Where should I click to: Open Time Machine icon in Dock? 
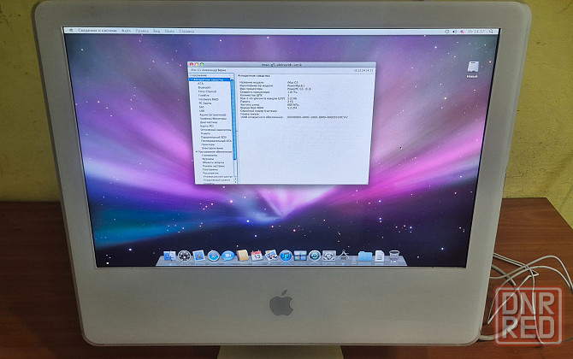coord(314,256)
